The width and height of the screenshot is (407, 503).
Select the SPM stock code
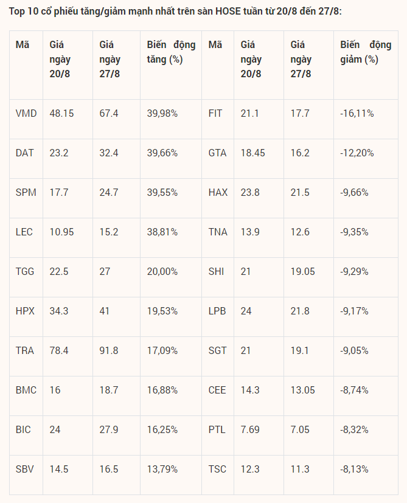pyautogui.click(x=26, y=193)
